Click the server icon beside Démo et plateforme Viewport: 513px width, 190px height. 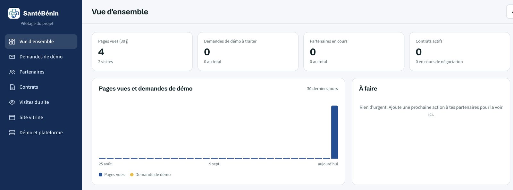click(12, 133)
